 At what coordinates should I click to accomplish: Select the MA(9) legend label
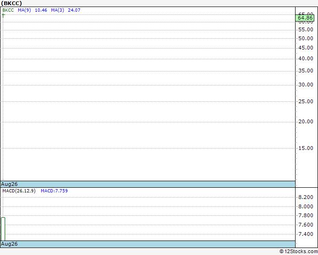[x=24, y=10]
